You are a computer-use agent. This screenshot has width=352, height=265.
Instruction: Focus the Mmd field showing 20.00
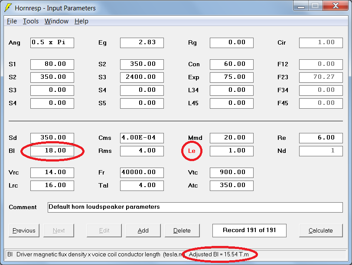tap(231, 138)
